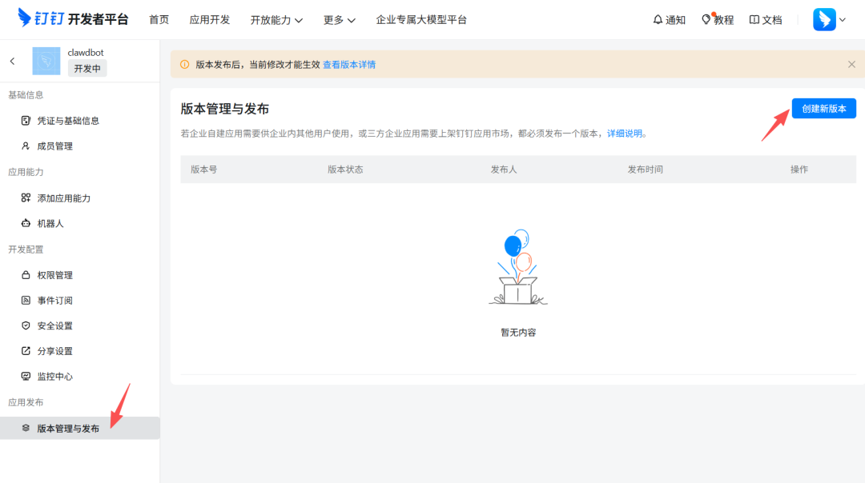Viewport: 865px width, 483px height.
Task: Open 企业专属大模型平台 page
Action: coord(421,20)
